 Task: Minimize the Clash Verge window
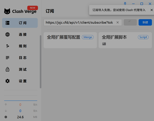[133, 4]
